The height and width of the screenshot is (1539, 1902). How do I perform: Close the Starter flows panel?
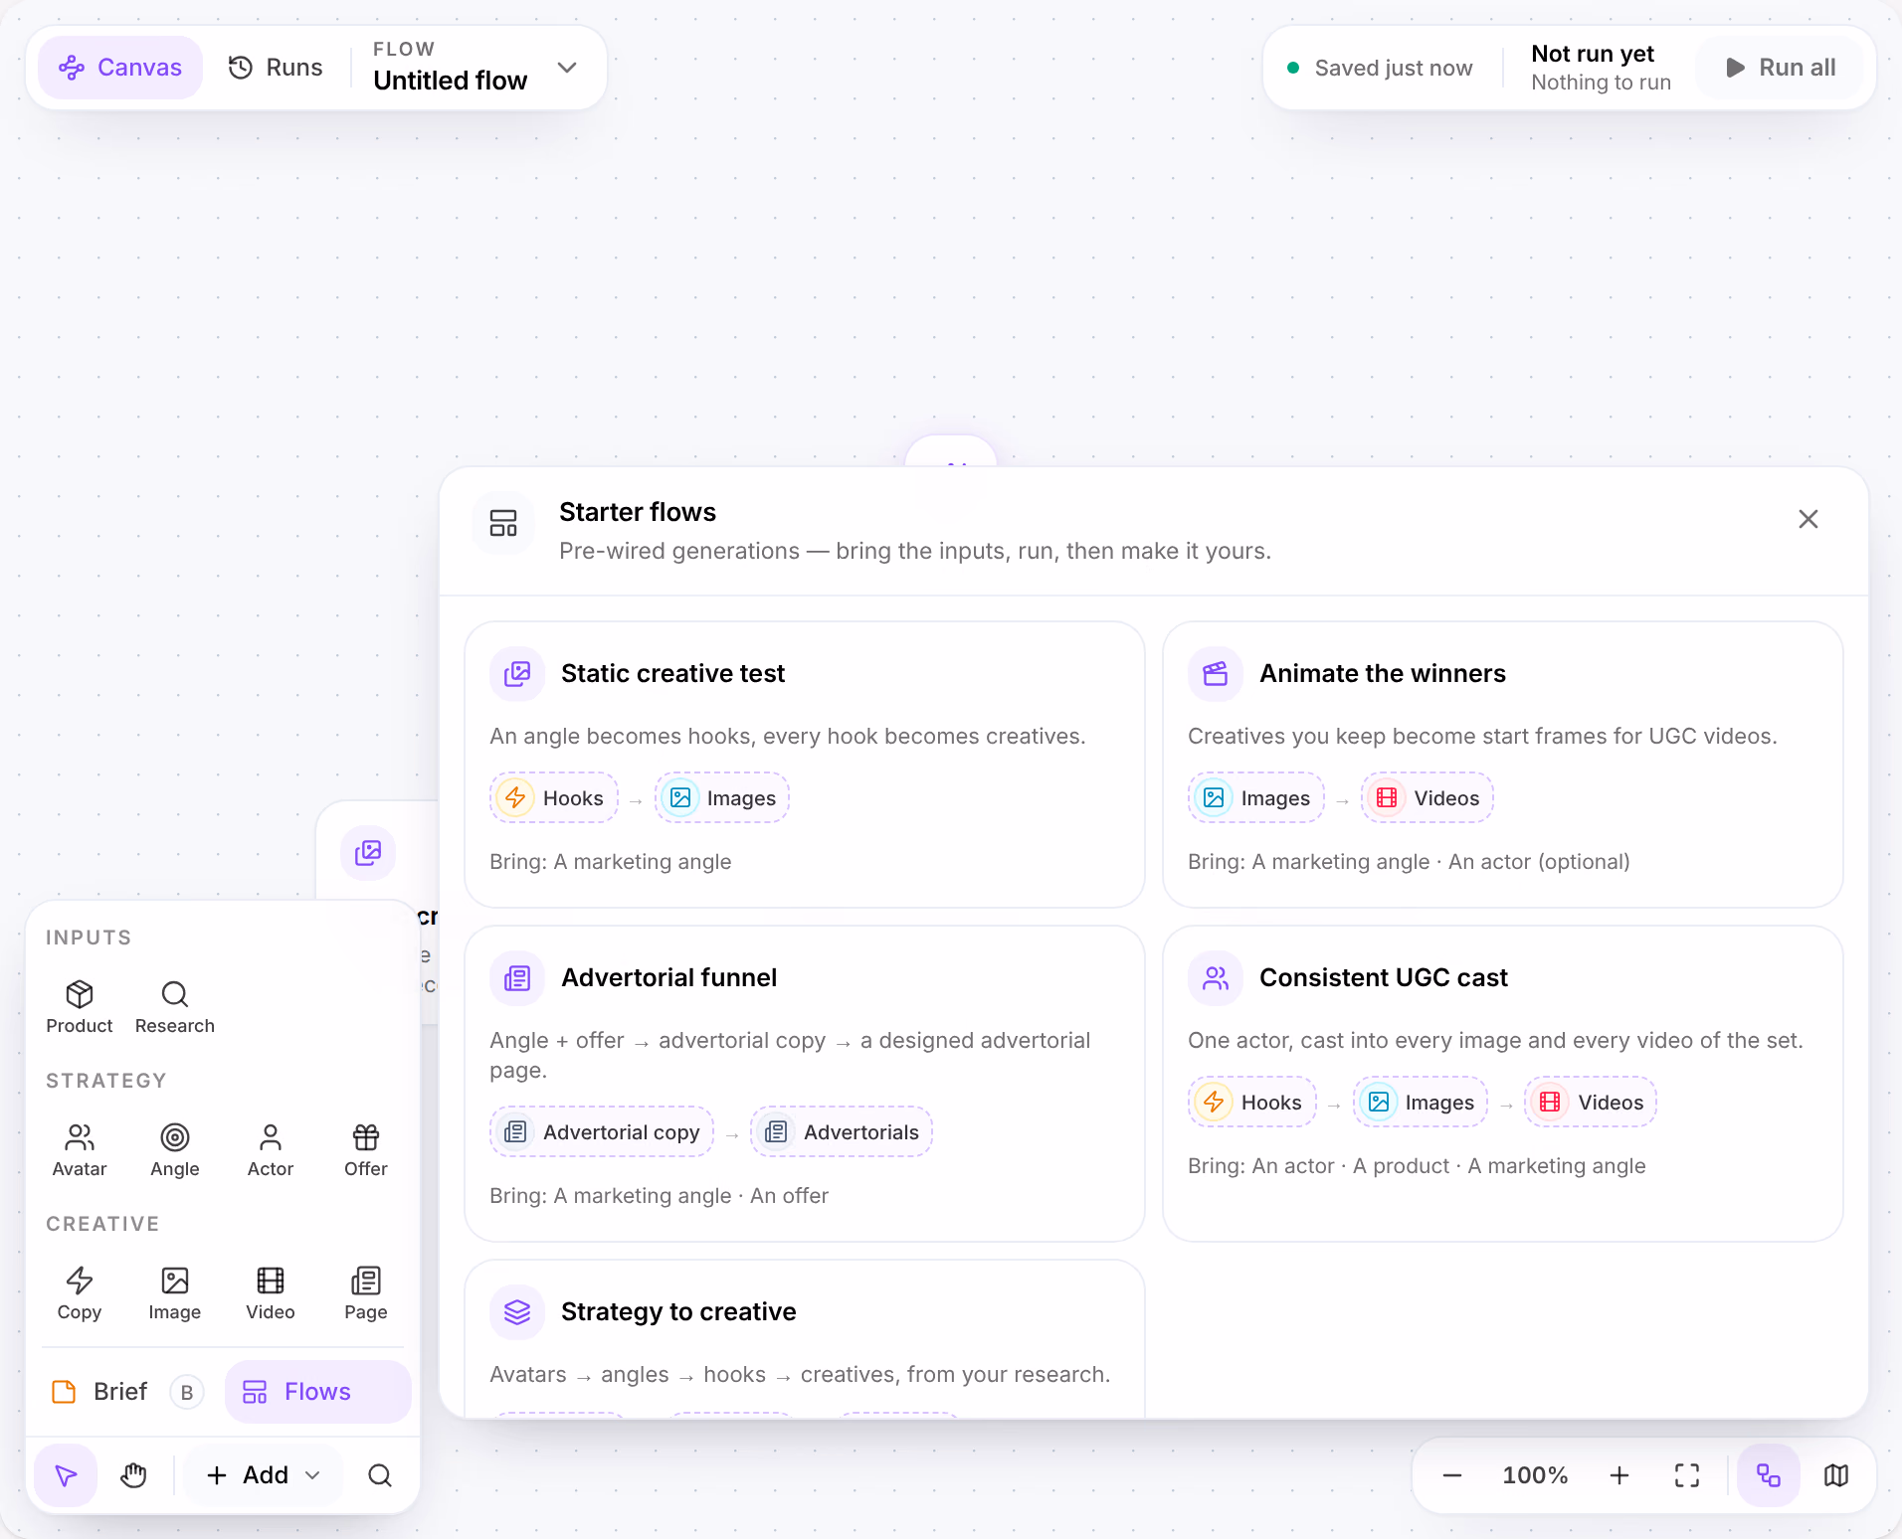click(x=1808, y=519)
